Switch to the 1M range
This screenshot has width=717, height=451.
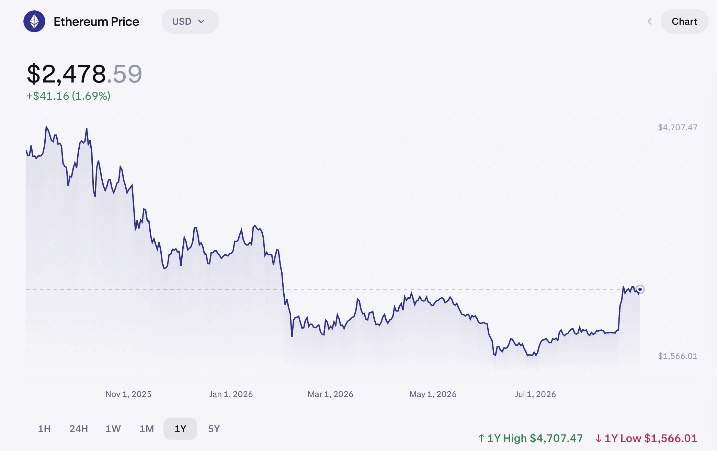point(147,429)
